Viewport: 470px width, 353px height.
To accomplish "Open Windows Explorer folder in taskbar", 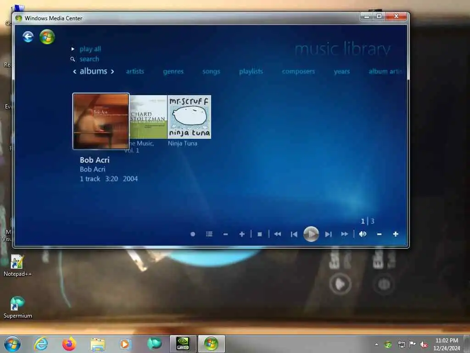I will click(x=98, y=344).
